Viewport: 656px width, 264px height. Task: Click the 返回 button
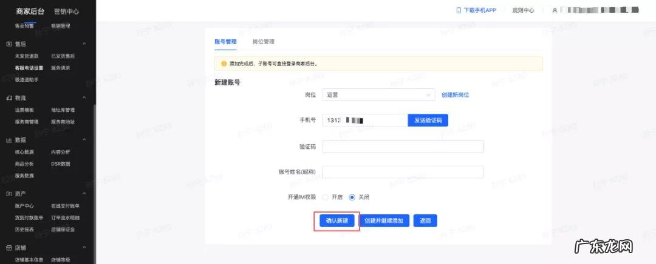click(x=425, y=221)
